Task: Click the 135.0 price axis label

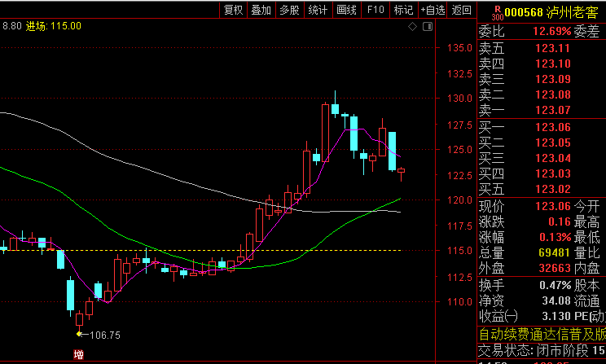Action: click(x=459, y=48)
